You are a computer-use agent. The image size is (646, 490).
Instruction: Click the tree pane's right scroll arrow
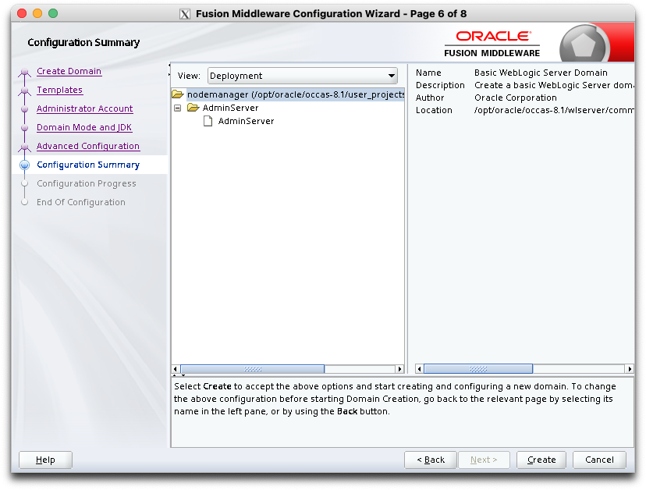point(399,369)
